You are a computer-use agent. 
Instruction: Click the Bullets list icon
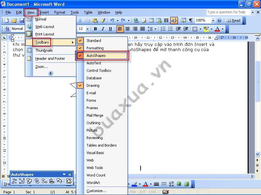click(x=170, y=29)
